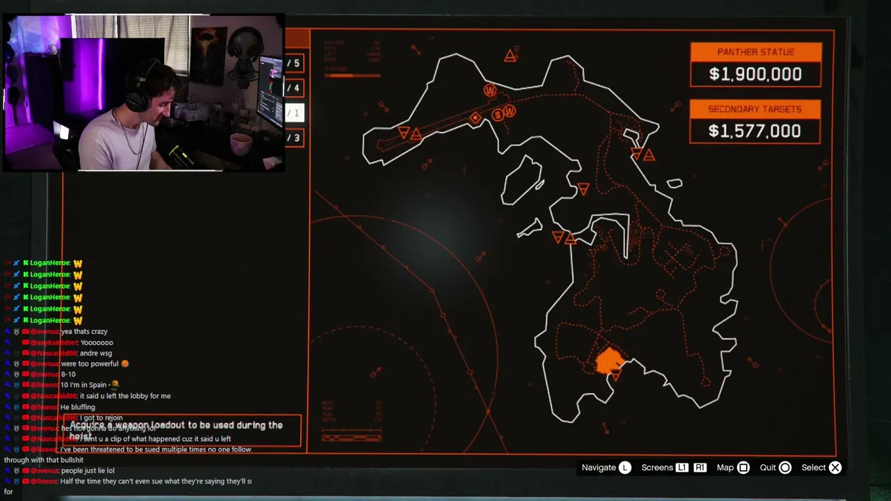Image resolution: width=891 pixels, height=501 pixels.
Task: Click the Select prompt label
Action: [x=813, y=468]
